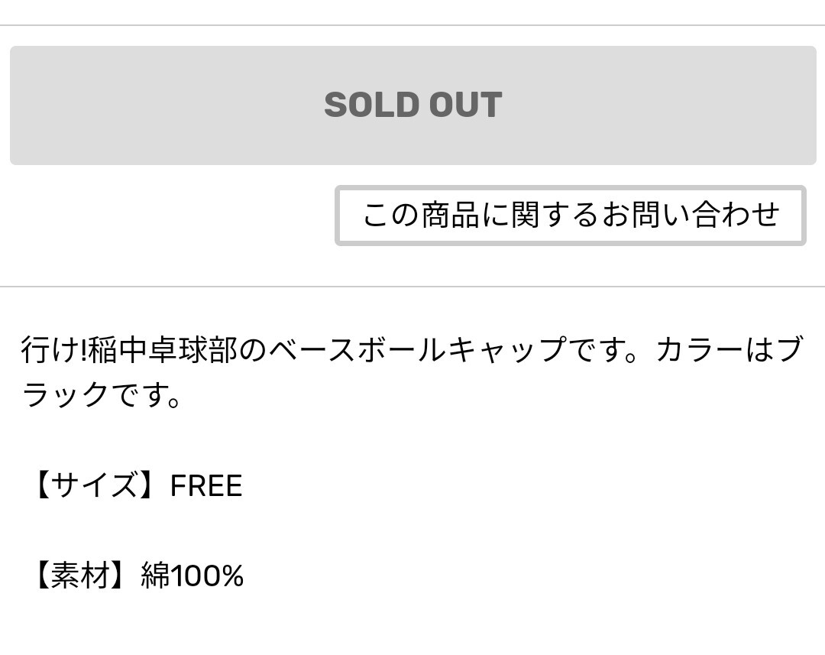Click the empty space left of the inquiry button

168,216
